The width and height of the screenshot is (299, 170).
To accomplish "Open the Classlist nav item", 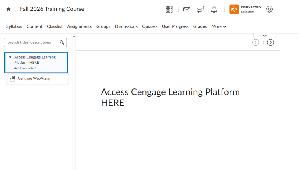I will (x=55, y=26).
